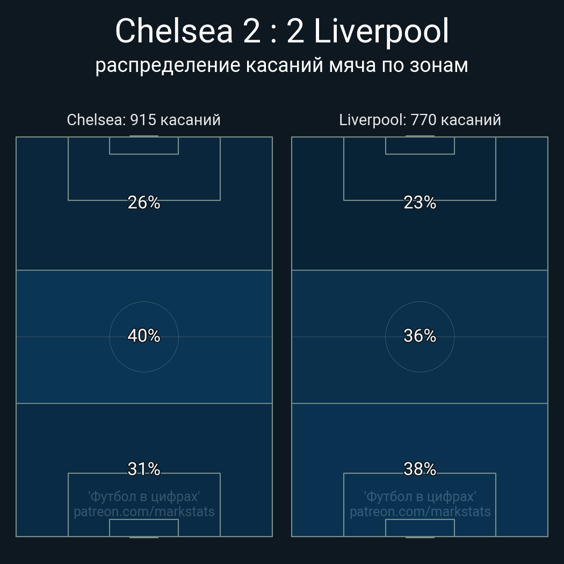Click the Chelsea 2 : 2 Liverpool title
Image resolution: width=564 pixels, height=564 pixels.
282,31
